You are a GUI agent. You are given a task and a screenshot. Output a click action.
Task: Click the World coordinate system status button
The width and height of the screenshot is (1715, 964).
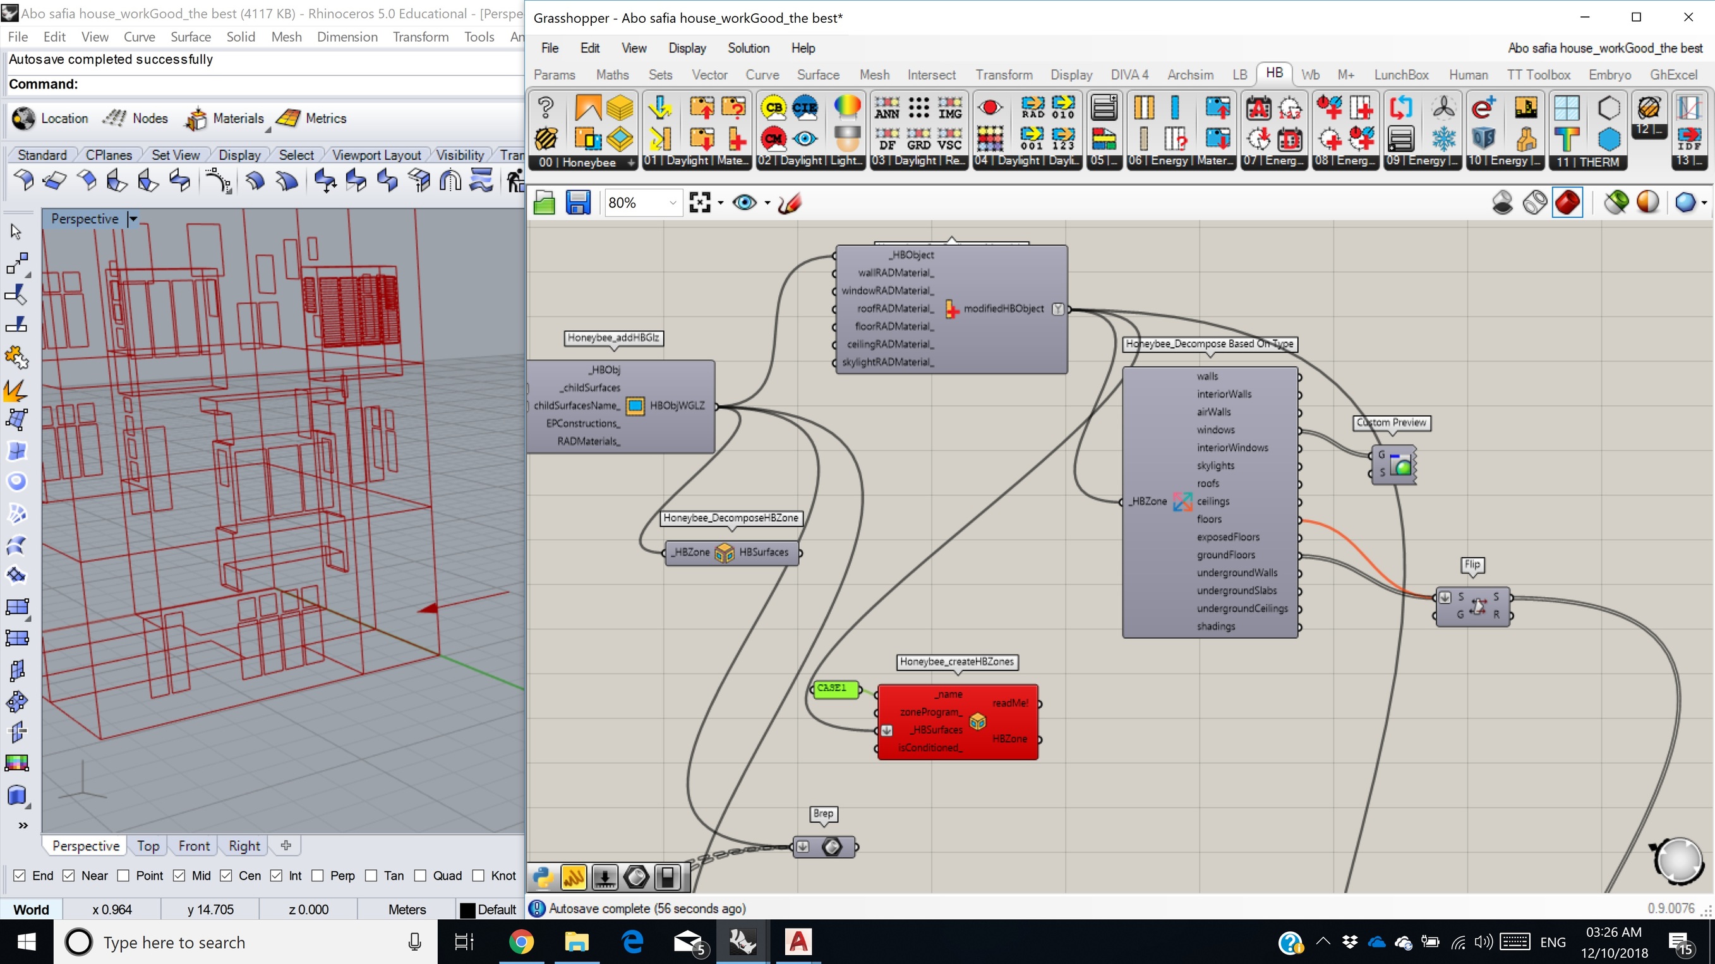point(32,910)
